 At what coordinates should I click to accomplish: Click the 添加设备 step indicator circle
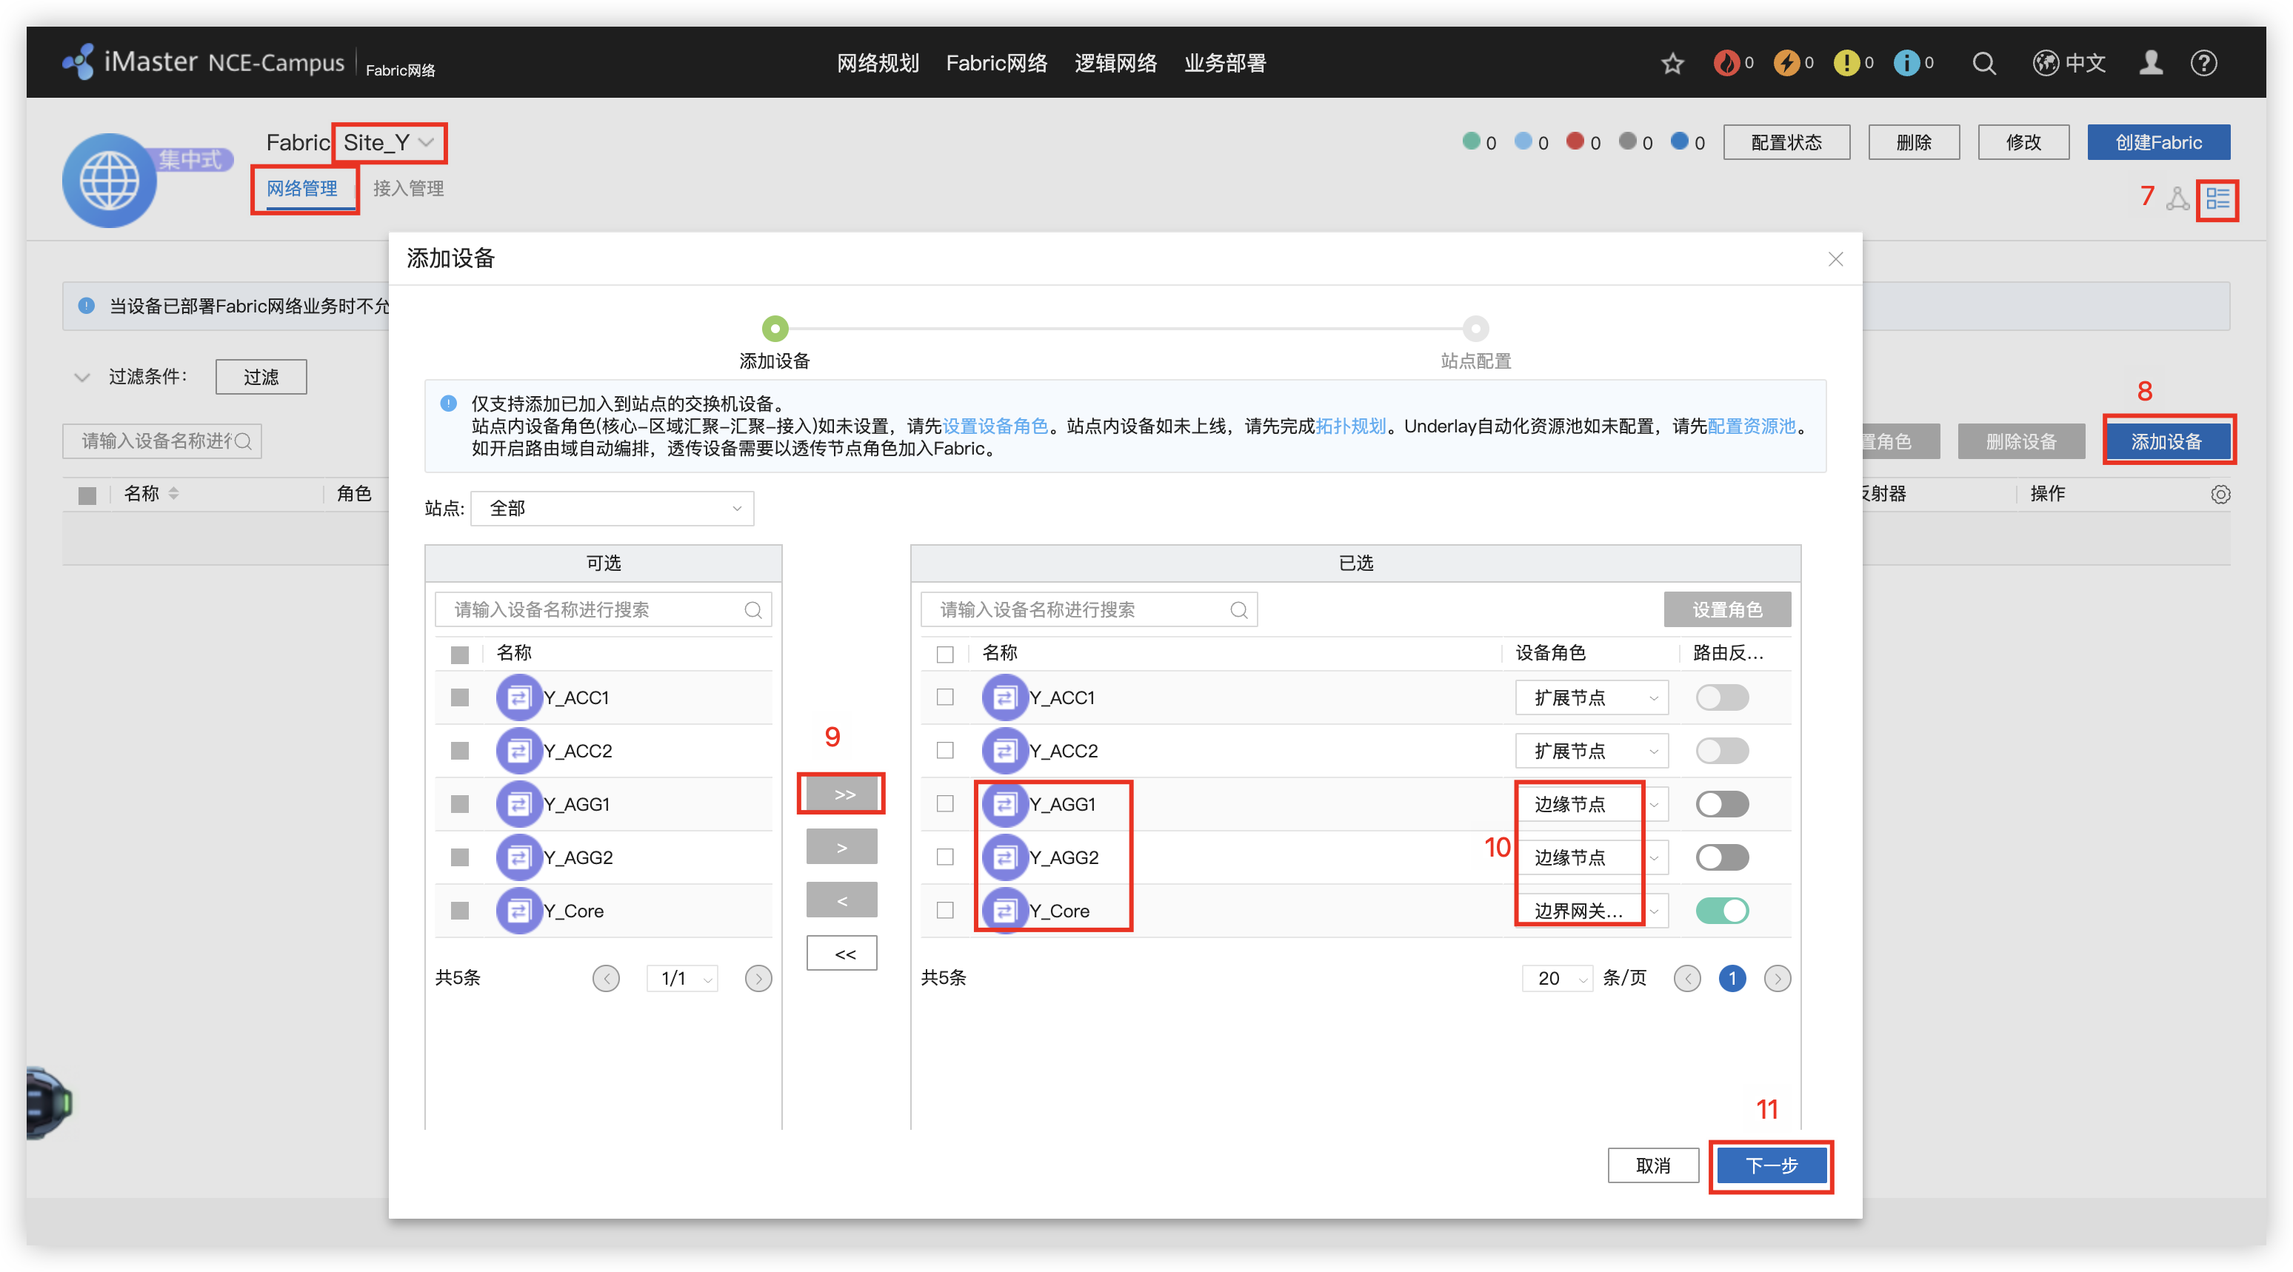click(x=775, y=329)
